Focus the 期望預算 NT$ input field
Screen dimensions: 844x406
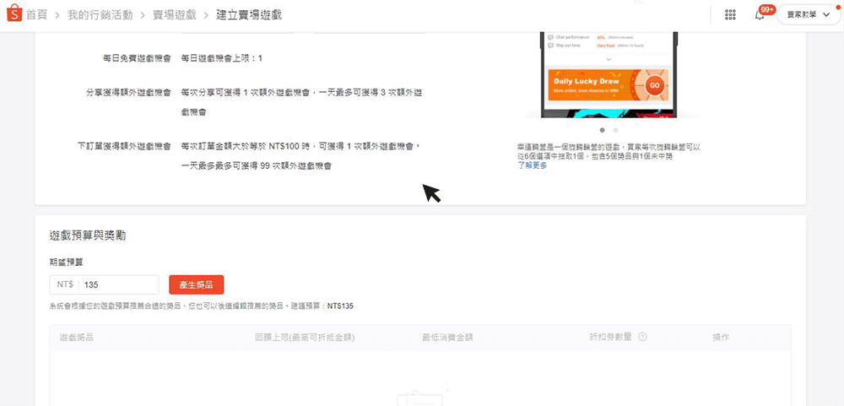coord(116,284)
